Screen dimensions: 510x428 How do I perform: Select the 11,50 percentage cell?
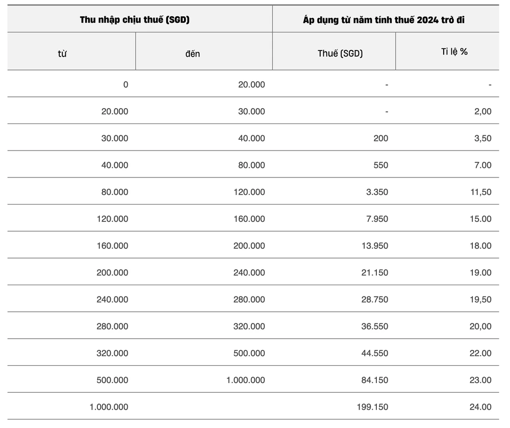(x=480, y=192)
